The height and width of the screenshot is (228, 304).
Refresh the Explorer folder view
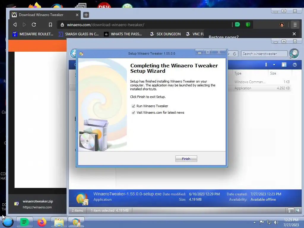click(x=235, y=54)
